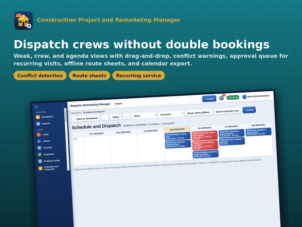Click Route sheet (offline) button
The image size is (302, 227).
pos(199,112)
